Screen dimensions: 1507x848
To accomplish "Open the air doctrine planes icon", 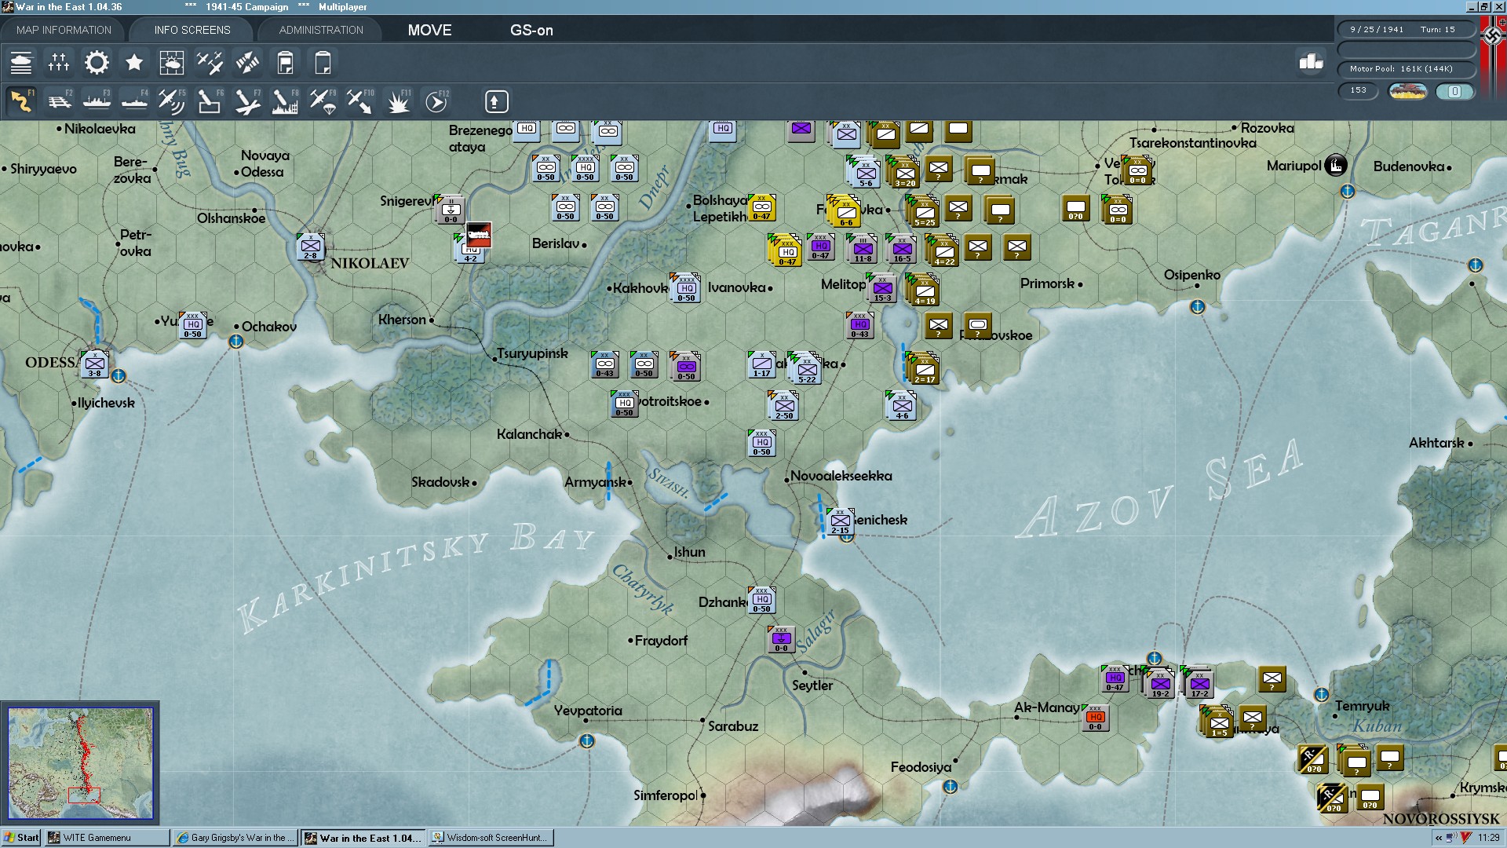I will click(210, 63).
